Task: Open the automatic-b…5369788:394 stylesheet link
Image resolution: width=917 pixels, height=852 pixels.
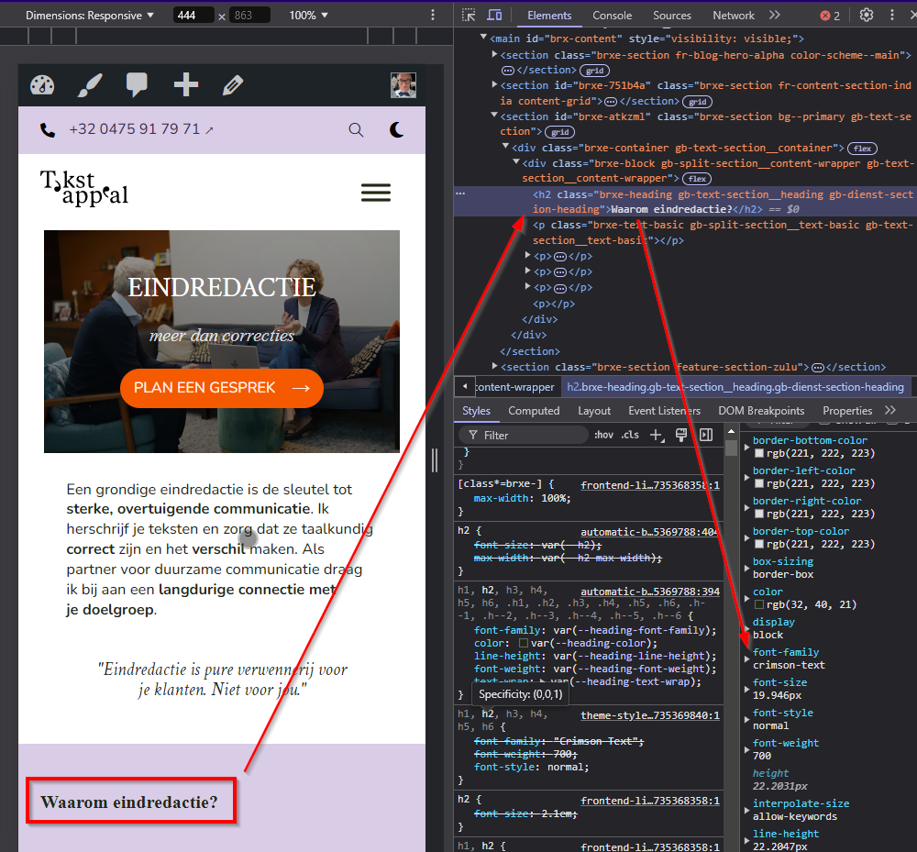Action: click(x=650, y=592)
